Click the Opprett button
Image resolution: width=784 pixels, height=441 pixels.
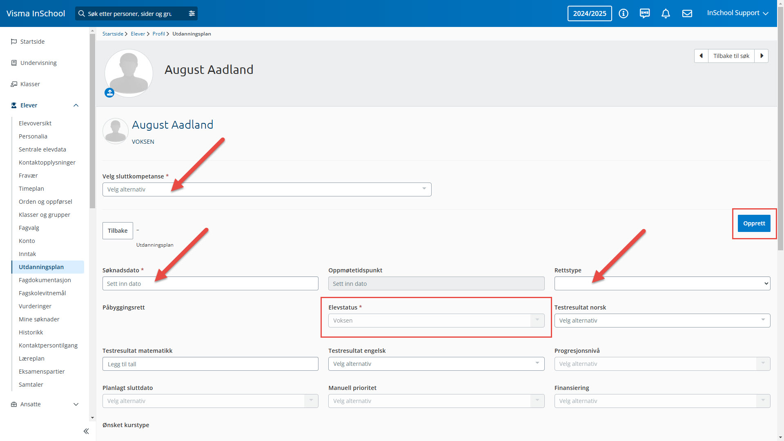coord(754,223)
